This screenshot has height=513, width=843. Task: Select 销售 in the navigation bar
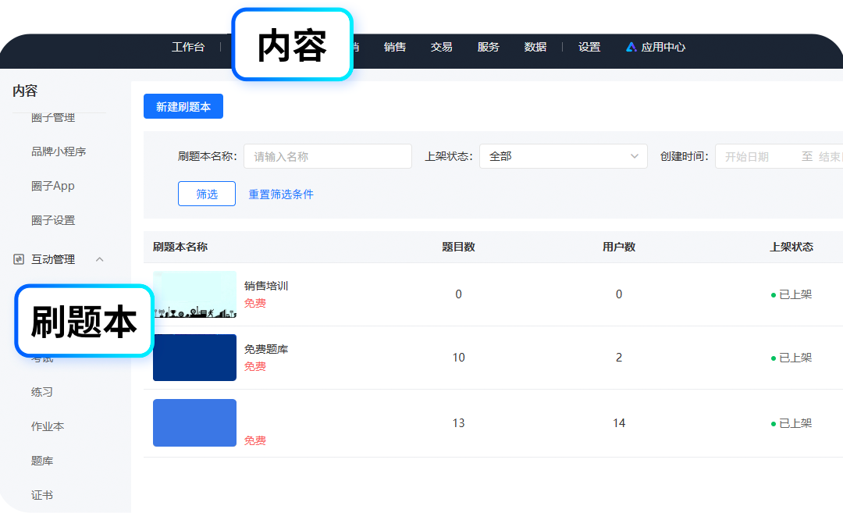(395, 47)
